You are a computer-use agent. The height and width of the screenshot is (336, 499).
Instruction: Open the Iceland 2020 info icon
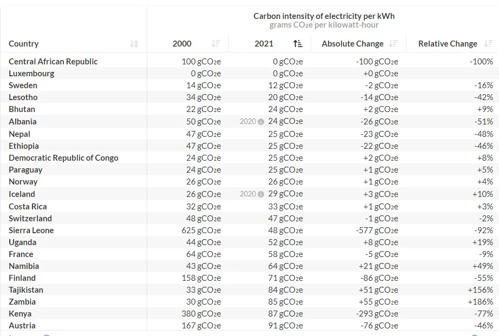pos(261,194)
